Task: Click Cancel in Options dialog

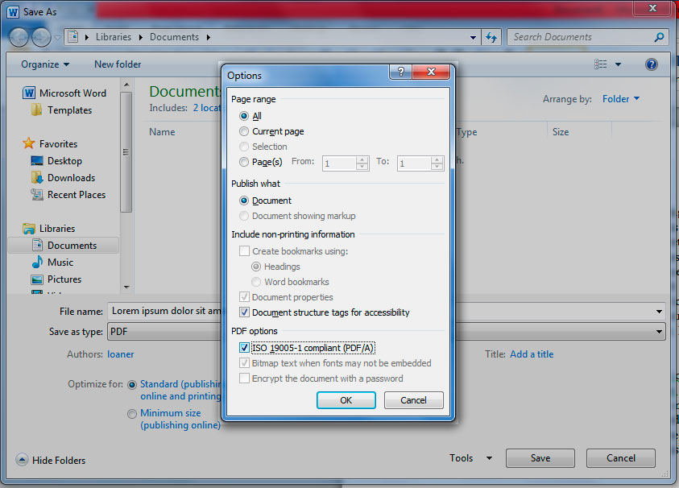Action: tap(413, 400)
